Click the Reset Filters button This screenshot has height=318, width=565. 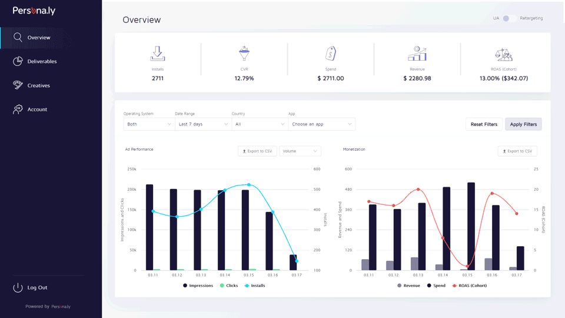(484, 124)
